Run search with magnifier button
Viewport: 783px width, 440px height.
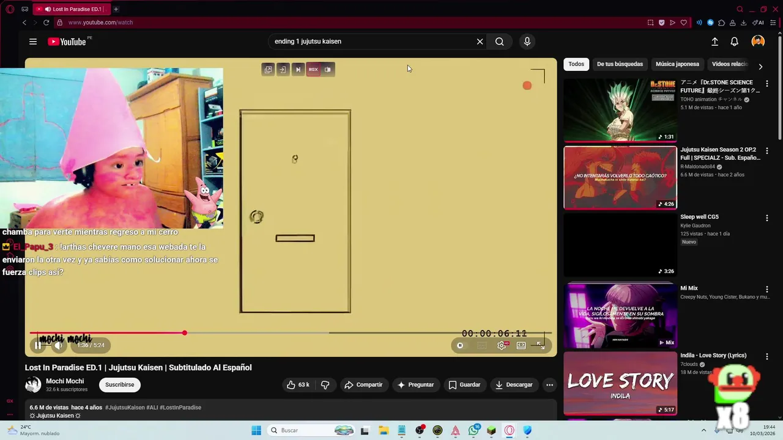(x=500, y=42)
